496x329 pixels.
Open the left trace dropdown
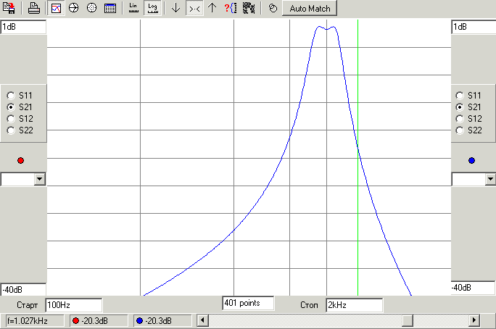coord(40,179)
